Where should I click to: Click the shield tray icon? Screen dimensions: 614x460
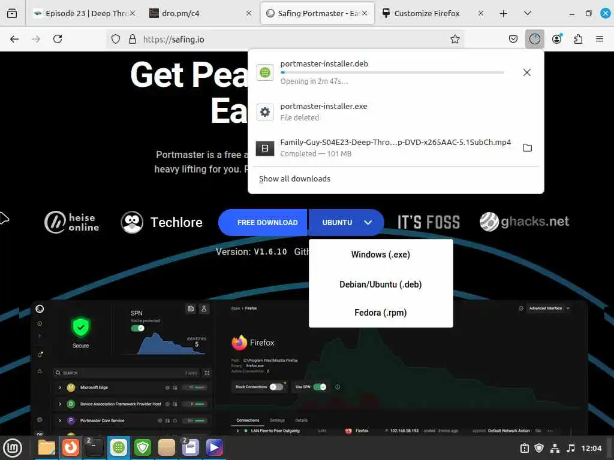(x=539, y=448)
